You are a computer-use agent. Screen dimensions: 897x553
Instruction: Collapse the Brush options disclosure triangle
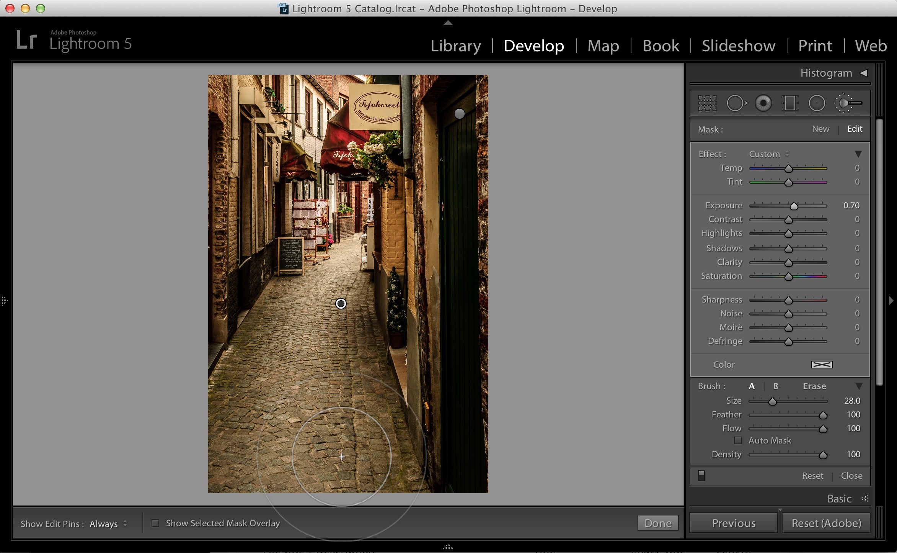tap(859, 386)
